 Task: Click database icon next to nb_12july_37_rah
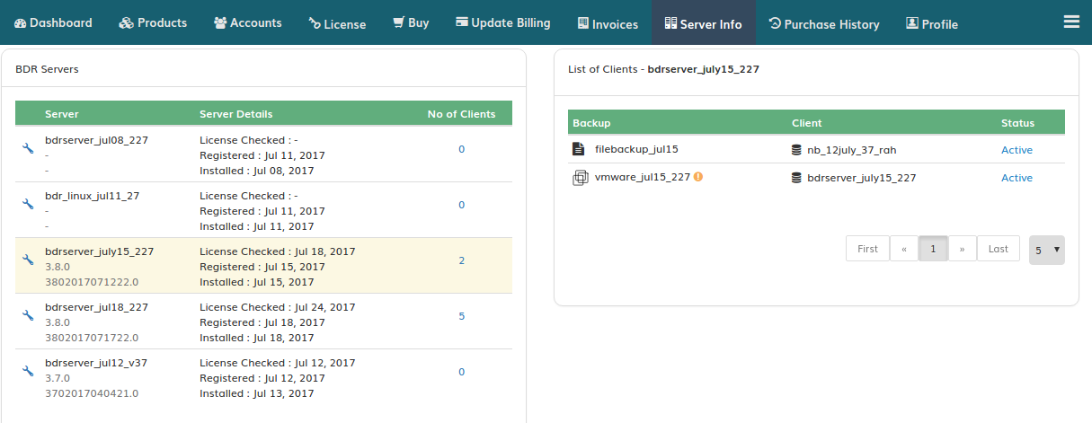796,150
